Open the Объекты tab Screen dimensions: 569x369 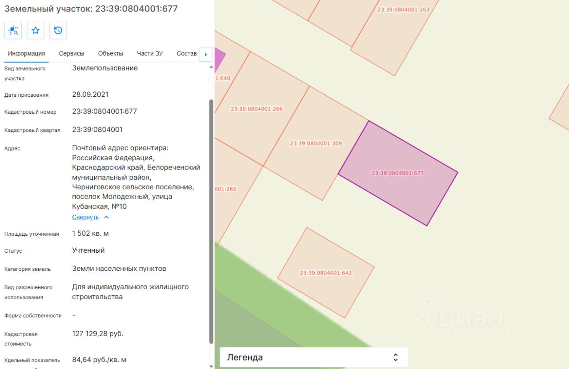coord(111,53)
